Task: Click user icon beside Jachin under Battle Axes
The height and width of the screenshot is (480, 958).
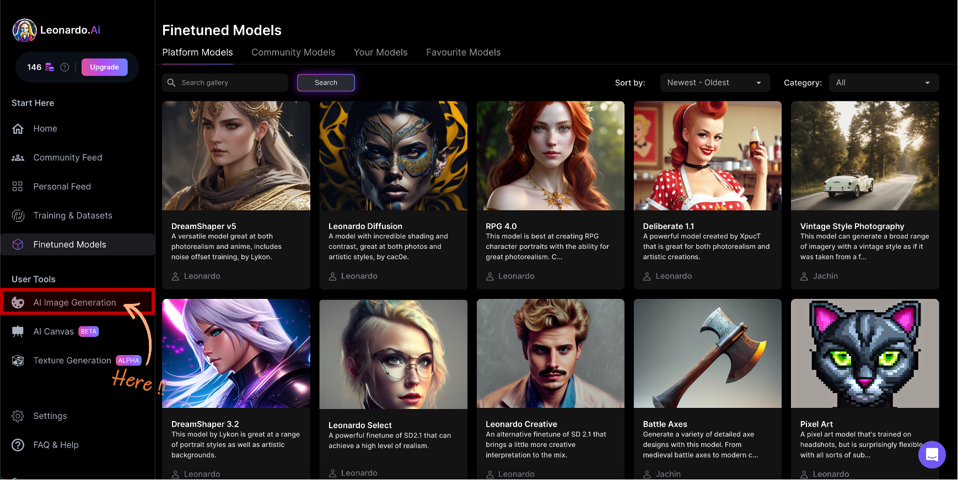Action: [647, 474]
